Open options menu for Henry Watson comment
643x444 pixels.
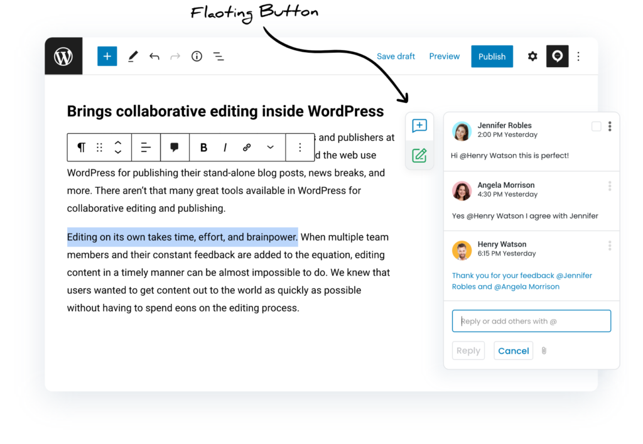click(610, 246)
